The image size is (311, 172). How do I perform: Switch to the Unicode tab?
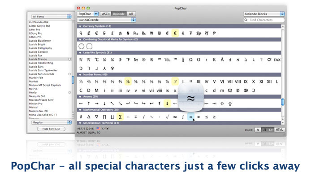point(119,14)
